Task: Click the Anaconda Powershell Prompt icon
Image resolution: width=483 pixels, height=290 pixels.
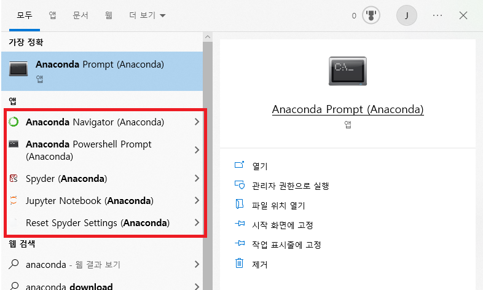Action: pos(14,144)
